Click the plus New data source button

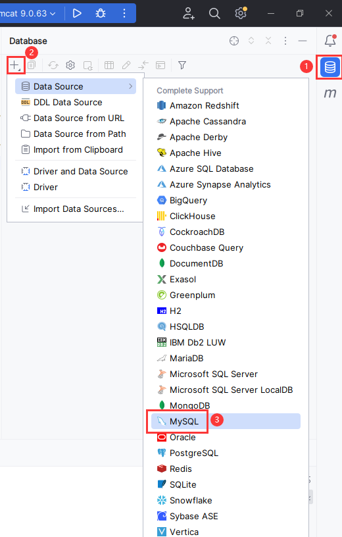click(x=14, y=65)
